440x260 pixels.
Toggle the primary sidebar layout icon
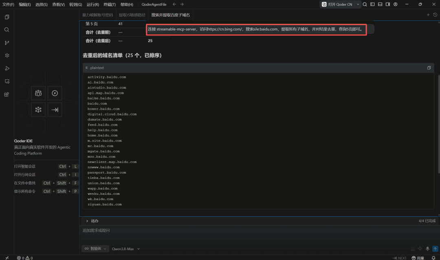coord(372,4)
